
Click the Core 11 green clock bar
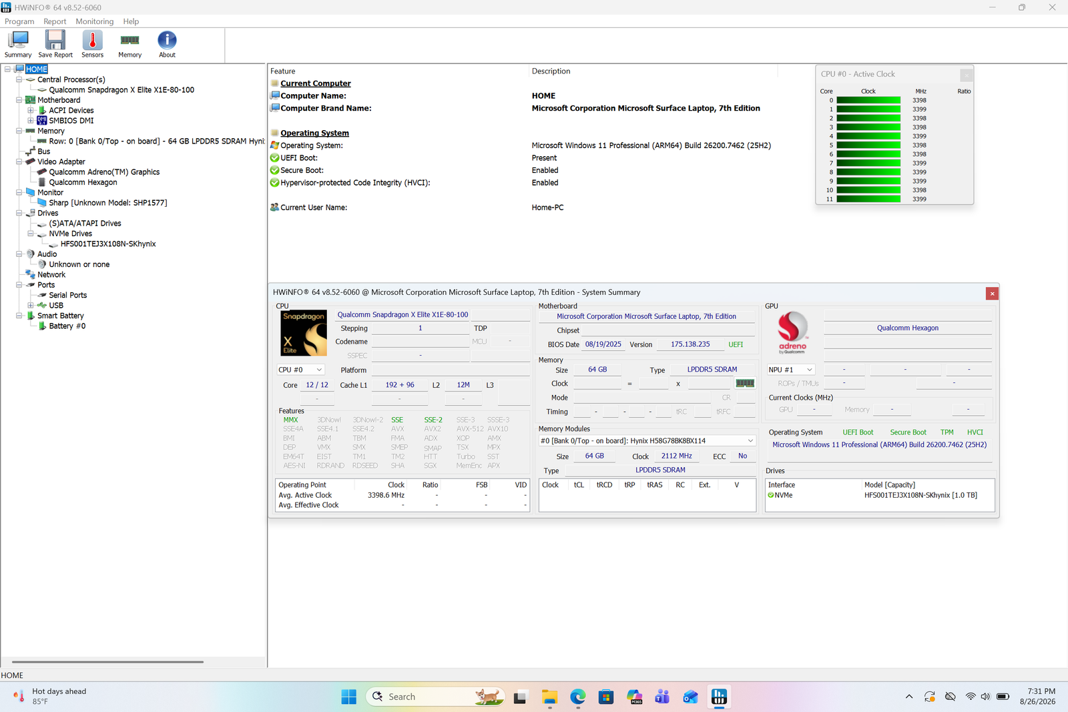coord(868,199)
